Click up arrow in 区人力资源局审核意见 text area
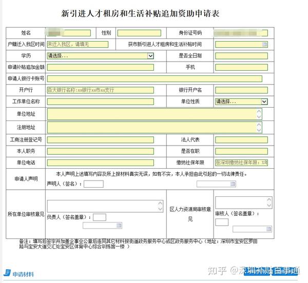Image resolution: width=308 pixels, height=283 pixels. (x=269, y=199)
